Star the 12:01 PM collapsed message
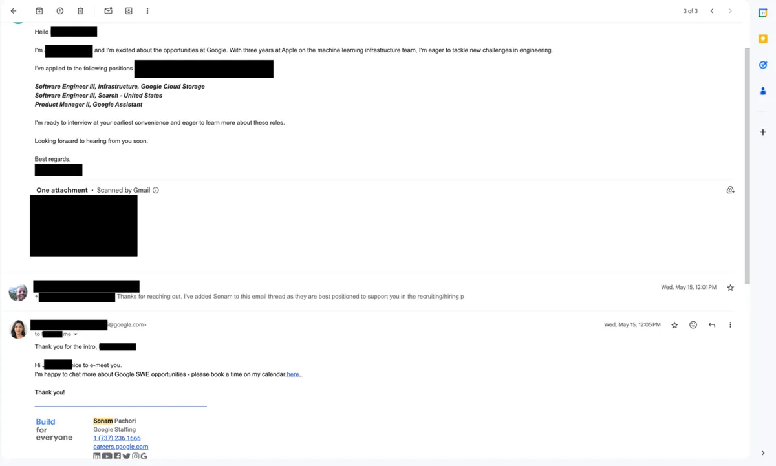This screenshot has width=776, height=466. point(730,288)
